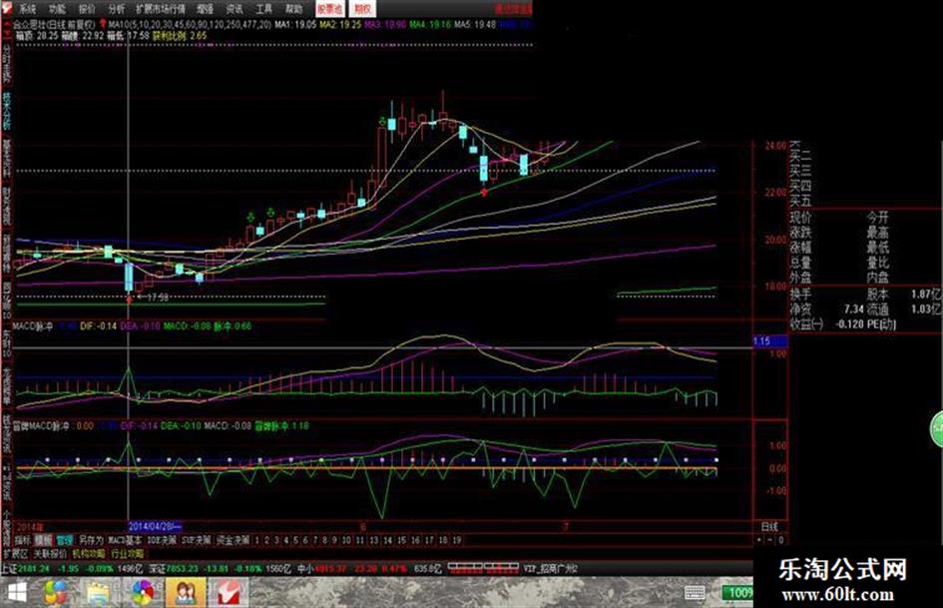This screenshot has height=608, width=943.
Task: Select numbered template 1
Action: pyautogui.click(x=256, y=540)
